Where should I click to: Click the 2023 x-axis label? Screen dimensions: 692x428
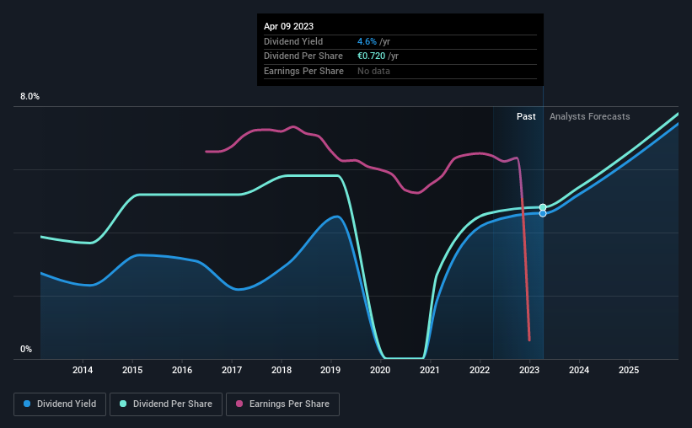coord(529,370)
